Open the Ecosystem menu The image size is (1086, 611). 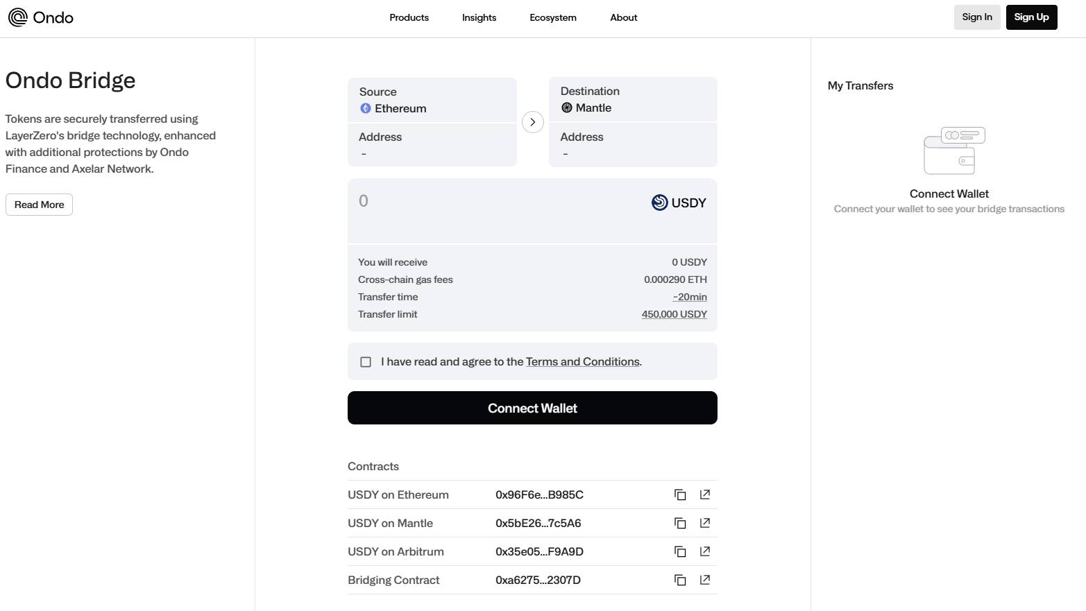point(553,17)
